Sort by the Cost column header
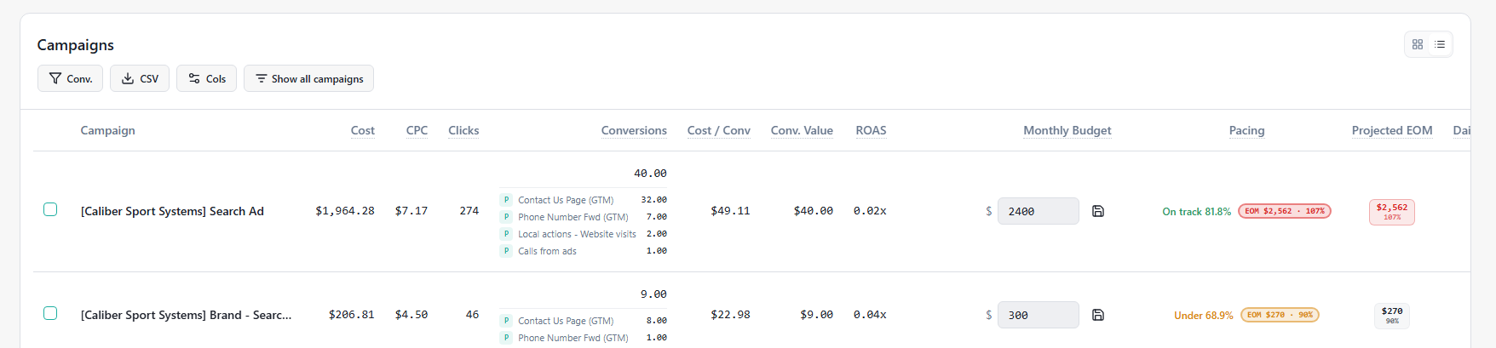This screenshot has height=348, width=1496. (363, 130)
